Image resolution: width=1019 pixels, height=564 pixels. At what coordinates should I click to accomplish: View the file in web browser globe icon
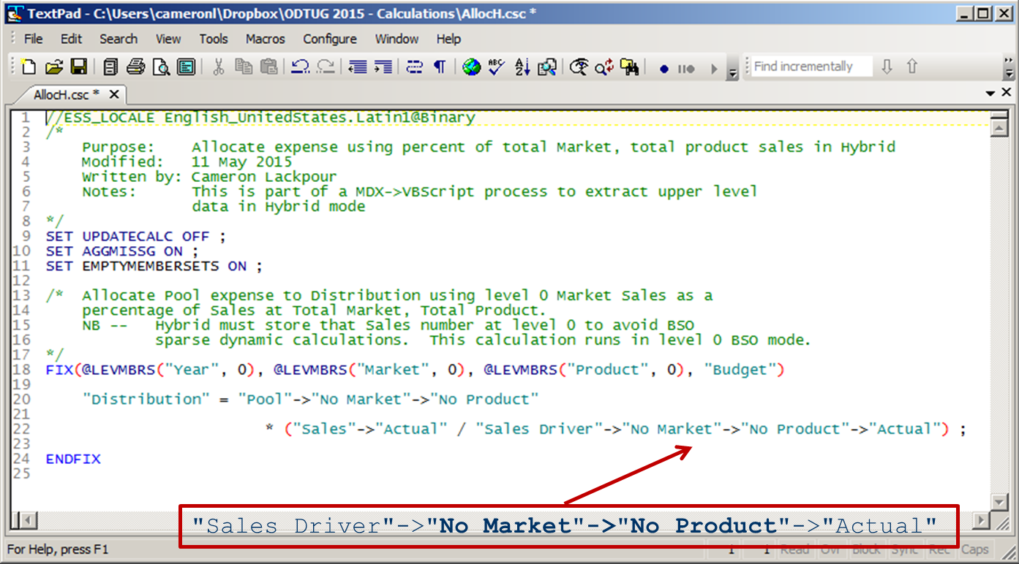pyautogui.click(x=472, y=67)
